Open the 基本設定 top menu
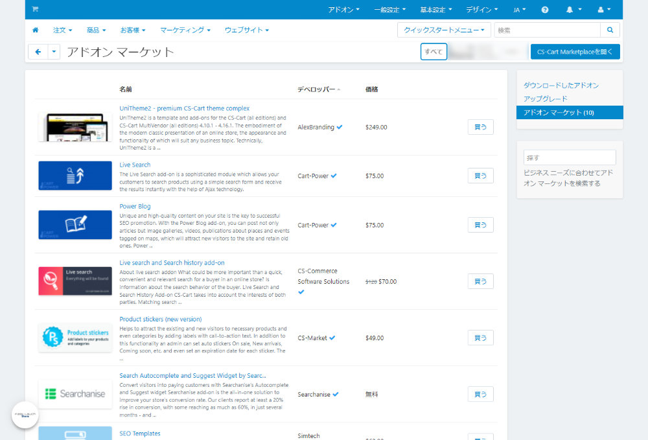The image size is (648, 440). point(436,10)
